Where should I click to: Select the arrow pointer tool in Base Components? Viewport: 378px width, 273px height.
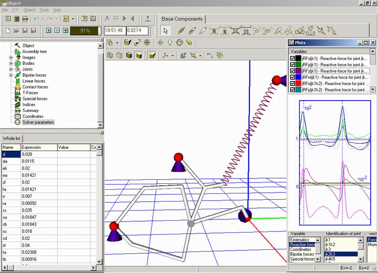[x=166, y=30]
